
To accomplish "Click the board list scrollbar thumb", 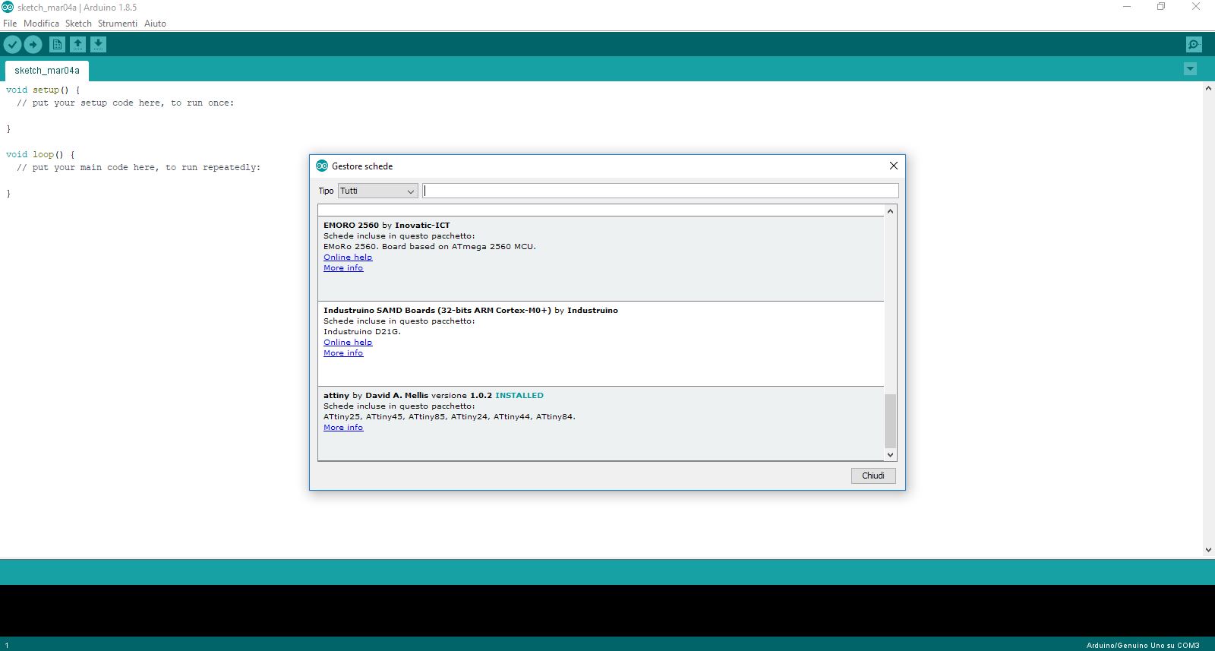I will tap(890, 421).
